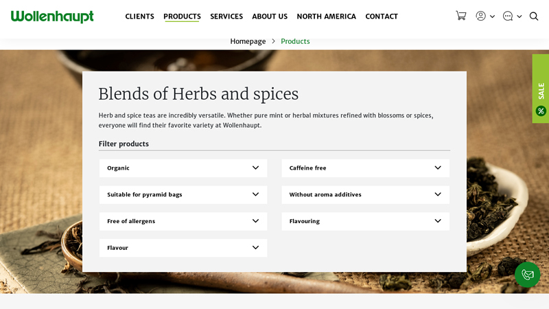Screen dimensions: 549x309
Task: Expand the Organic filter dropdown
Action: (183, 168)
